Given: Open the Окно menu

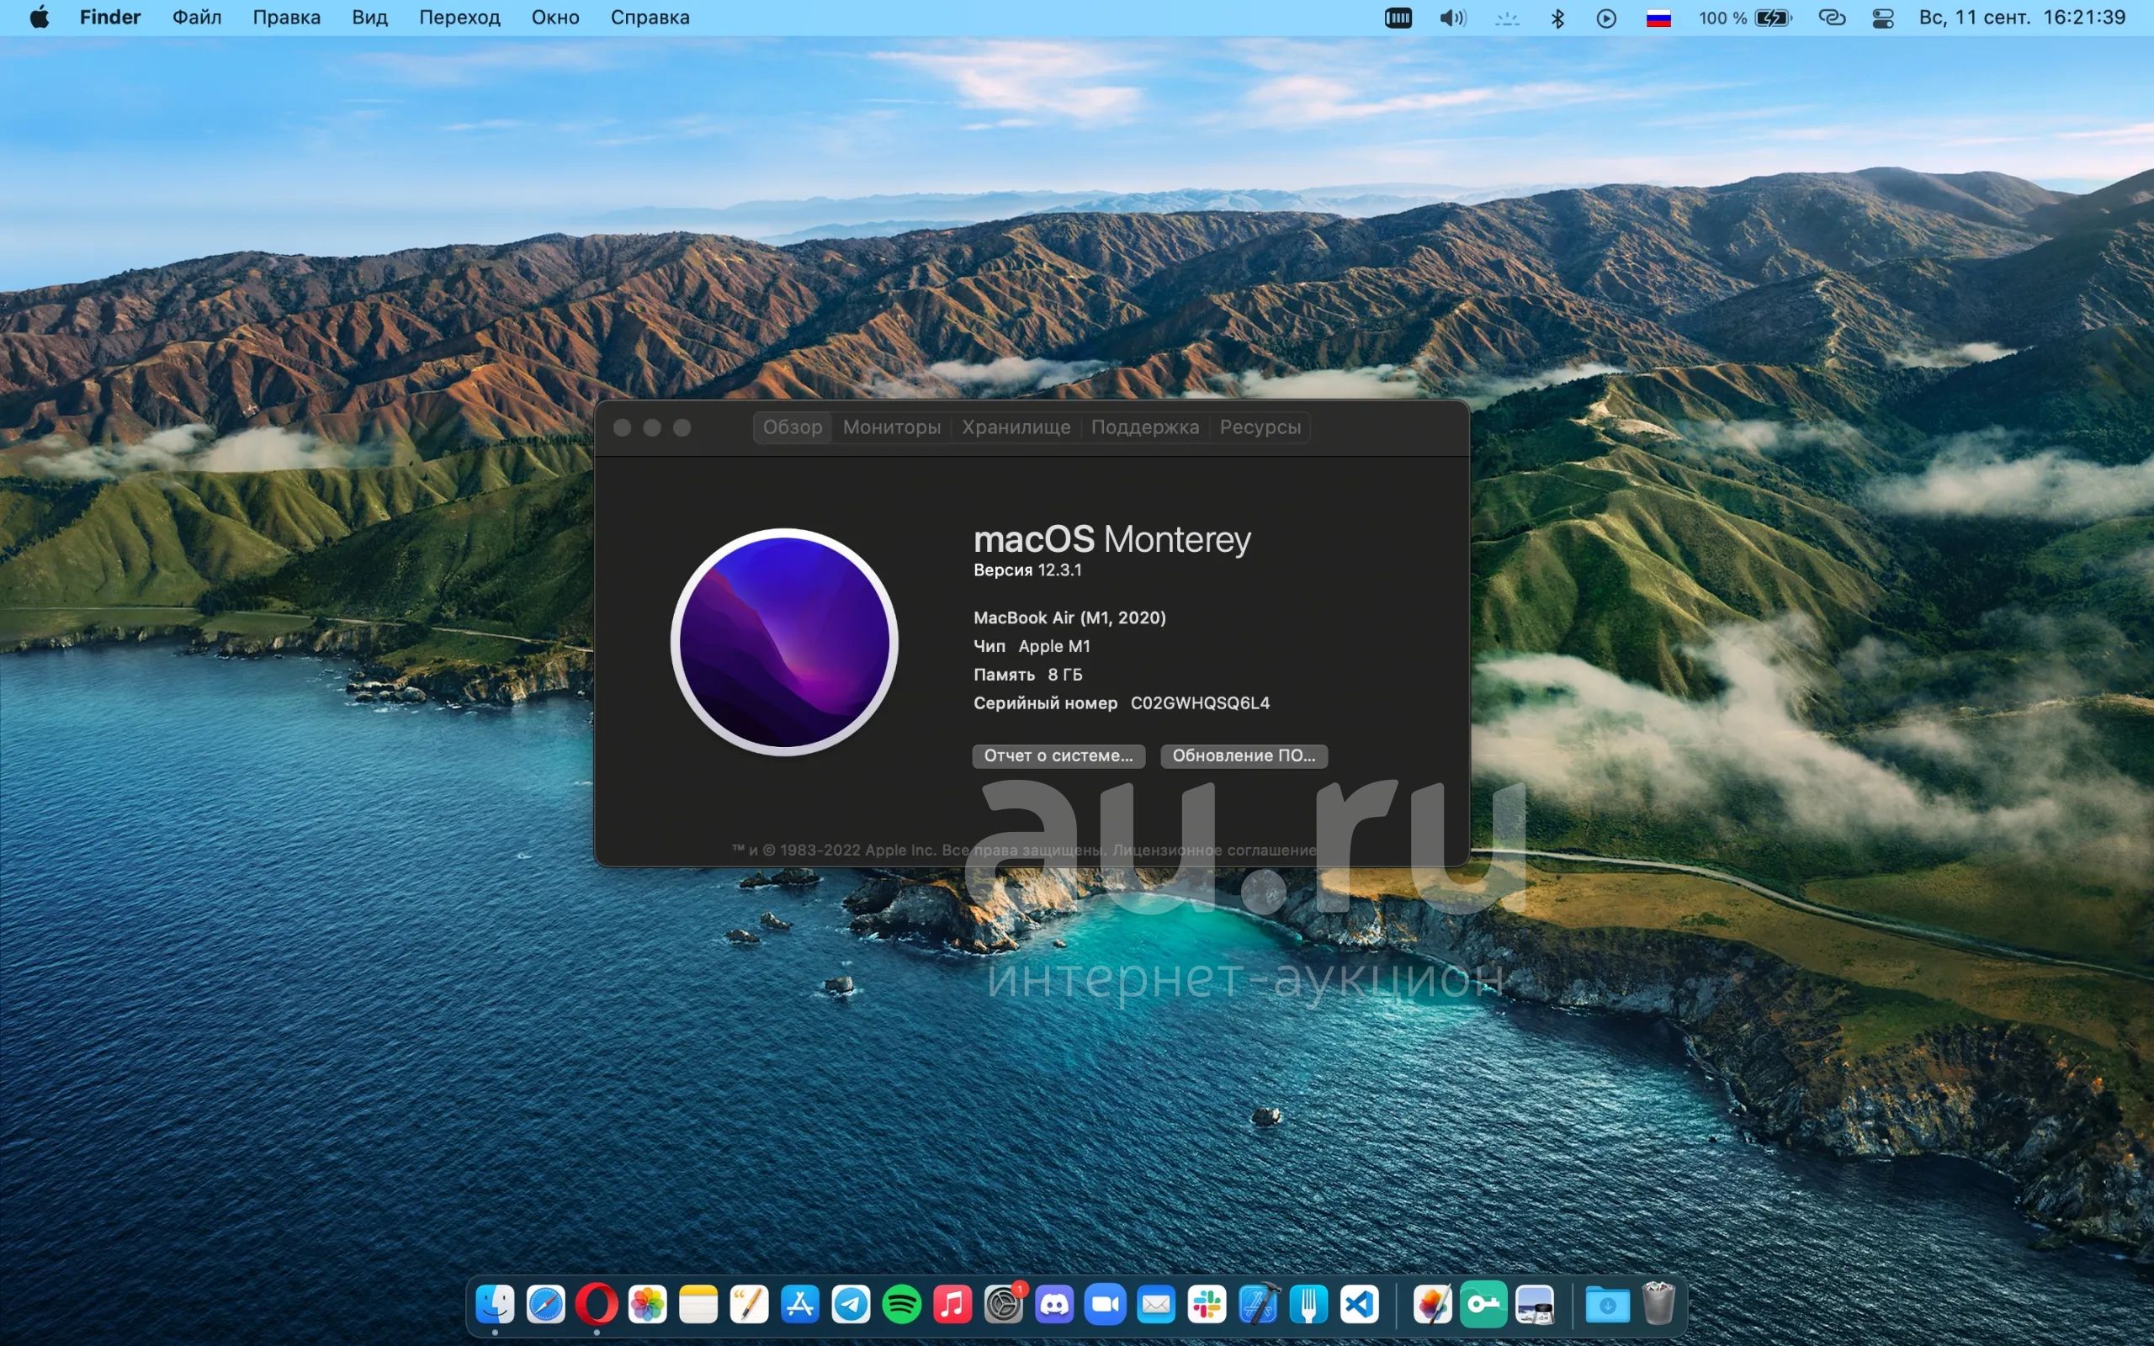Looking at the screenshot, I should click(555, 18).
